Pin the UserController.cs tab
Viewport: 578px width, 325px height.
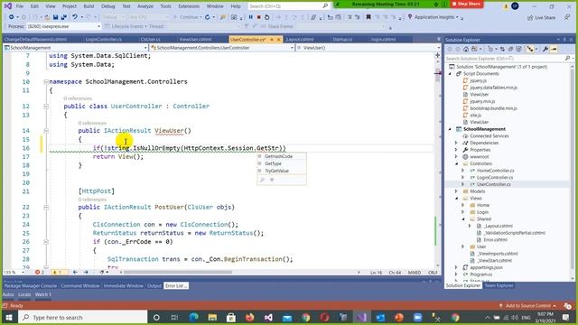pyautogui.click(x=272, y=40)
